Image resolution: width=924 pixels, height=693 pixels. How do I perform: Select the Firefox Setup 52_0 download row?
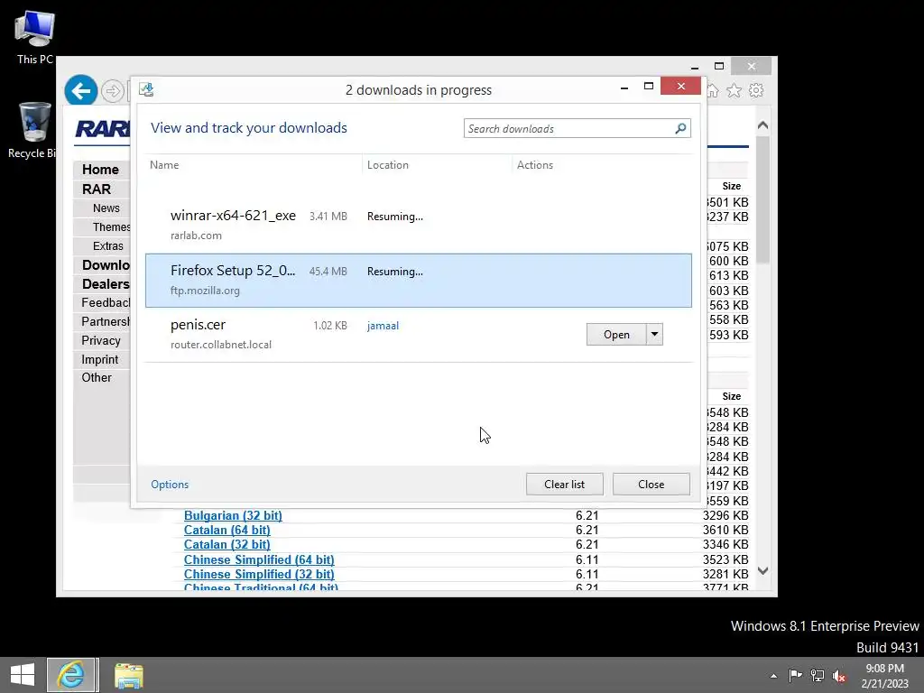pyautogui.click(x=419, y=281)
